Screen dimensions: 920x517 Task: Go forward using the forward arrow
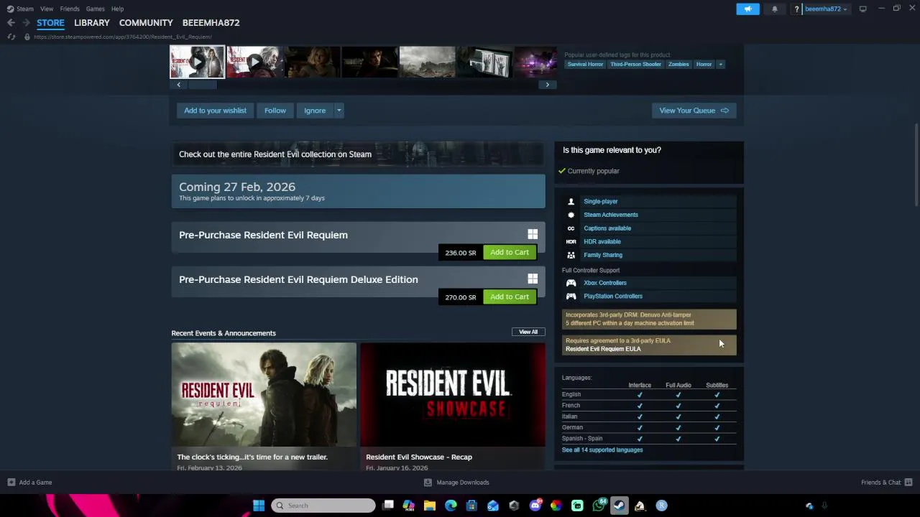click(x=26, y=23)
